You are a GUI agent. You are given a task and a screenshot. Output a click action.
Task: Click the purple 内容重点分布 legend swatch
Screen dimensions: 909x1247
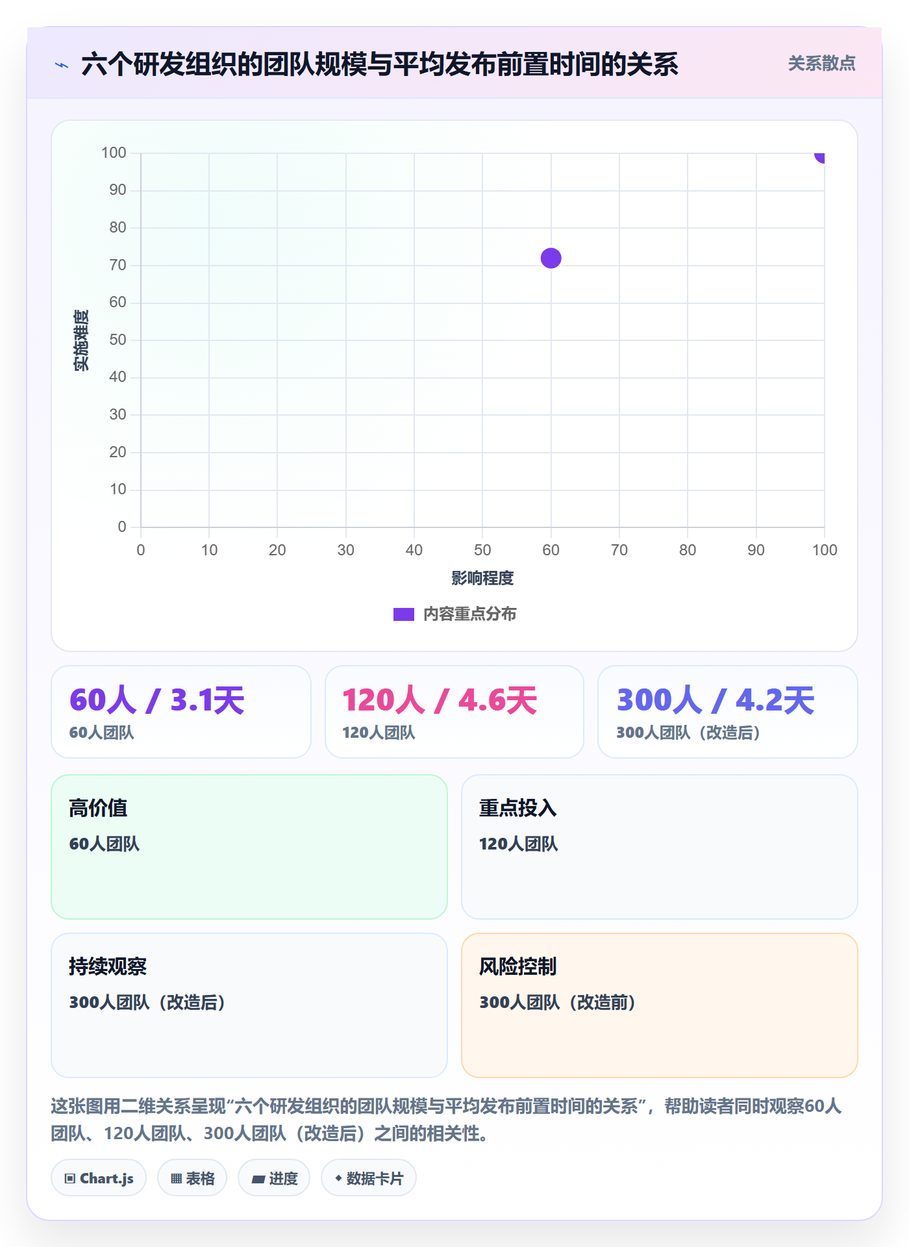tap(403, 614)
